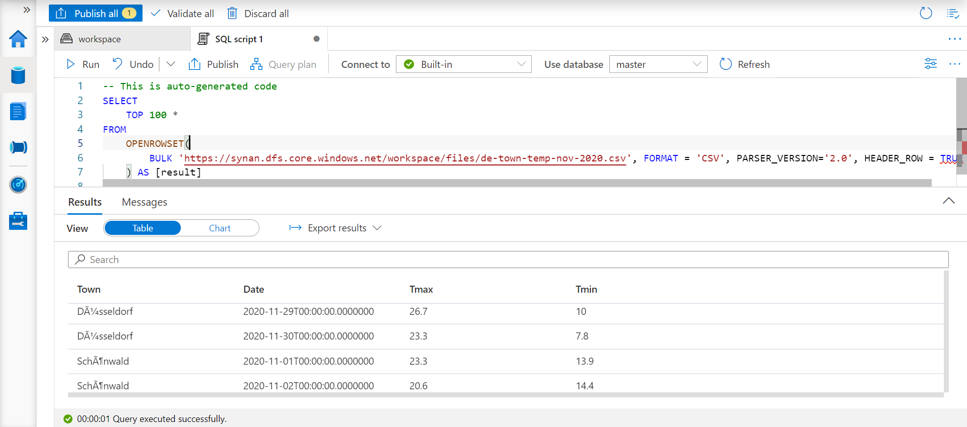Open the Develop hub document icon
This screenshot has width=967, height=427.
pyautogui.click(x=18, y=111)
